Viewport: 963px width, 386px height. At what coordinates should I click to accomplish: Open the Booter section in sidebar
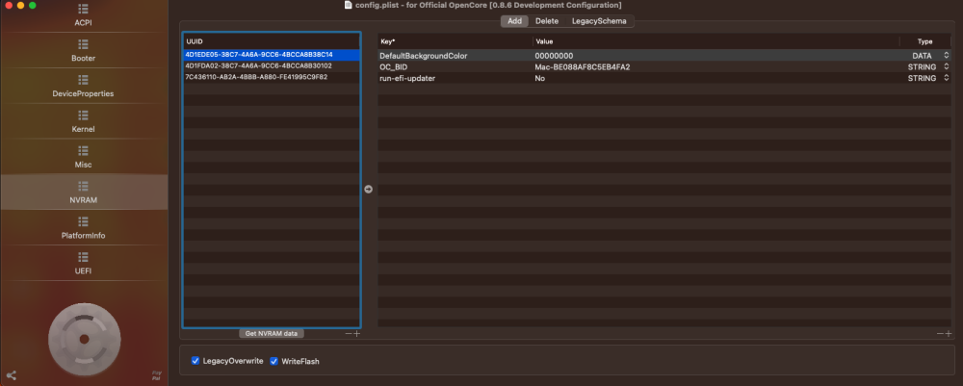point(84,51)
